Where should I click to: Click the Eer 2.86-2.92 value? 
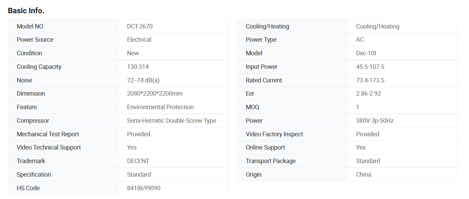(x=369, y=94)
